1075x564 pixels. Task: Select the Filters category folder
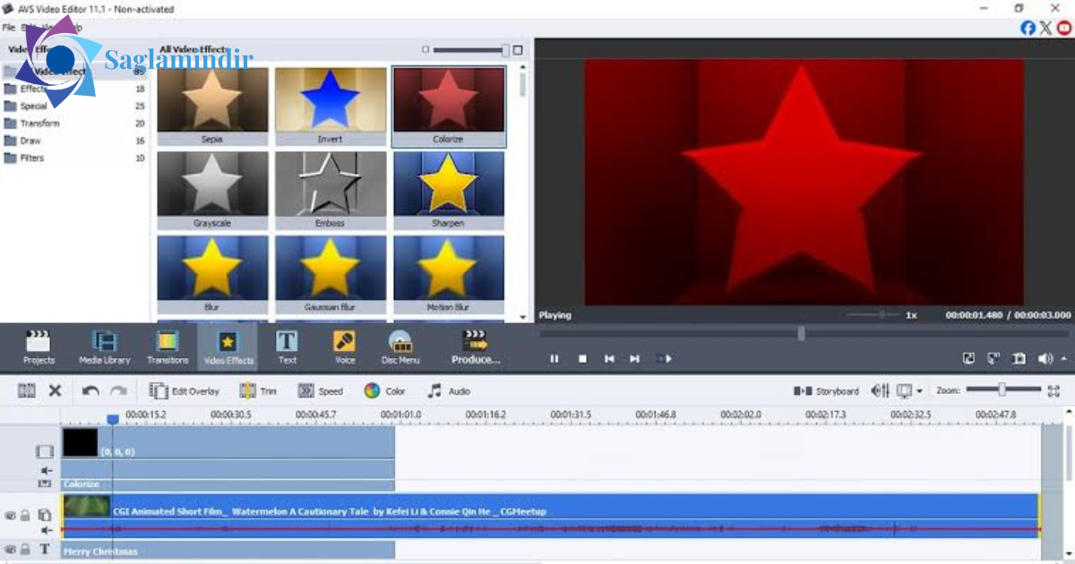tap(75, 158)
